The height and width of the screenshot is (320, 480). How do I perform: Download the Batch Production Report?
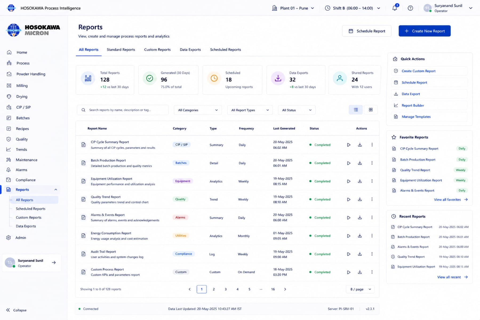(360, 163)
